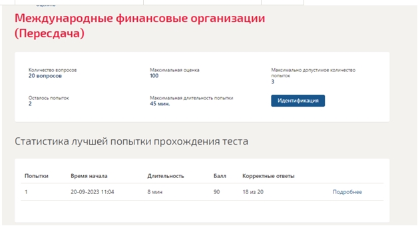
Task: Click the Идентификация button
Action: point(298,101)
